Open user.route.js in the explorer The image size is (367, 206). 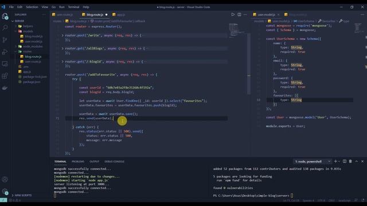(33, 62)
